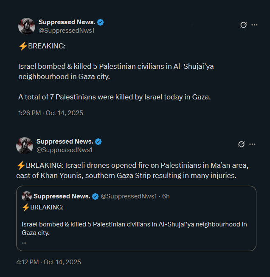This screenshot has height=277, width=270.
Task: Open the Suppressed News. name on the second tweet
Action: point(65,141)
